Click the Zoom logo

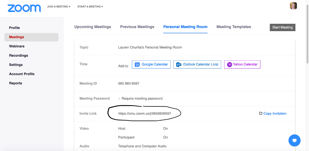tap(24, 8)
